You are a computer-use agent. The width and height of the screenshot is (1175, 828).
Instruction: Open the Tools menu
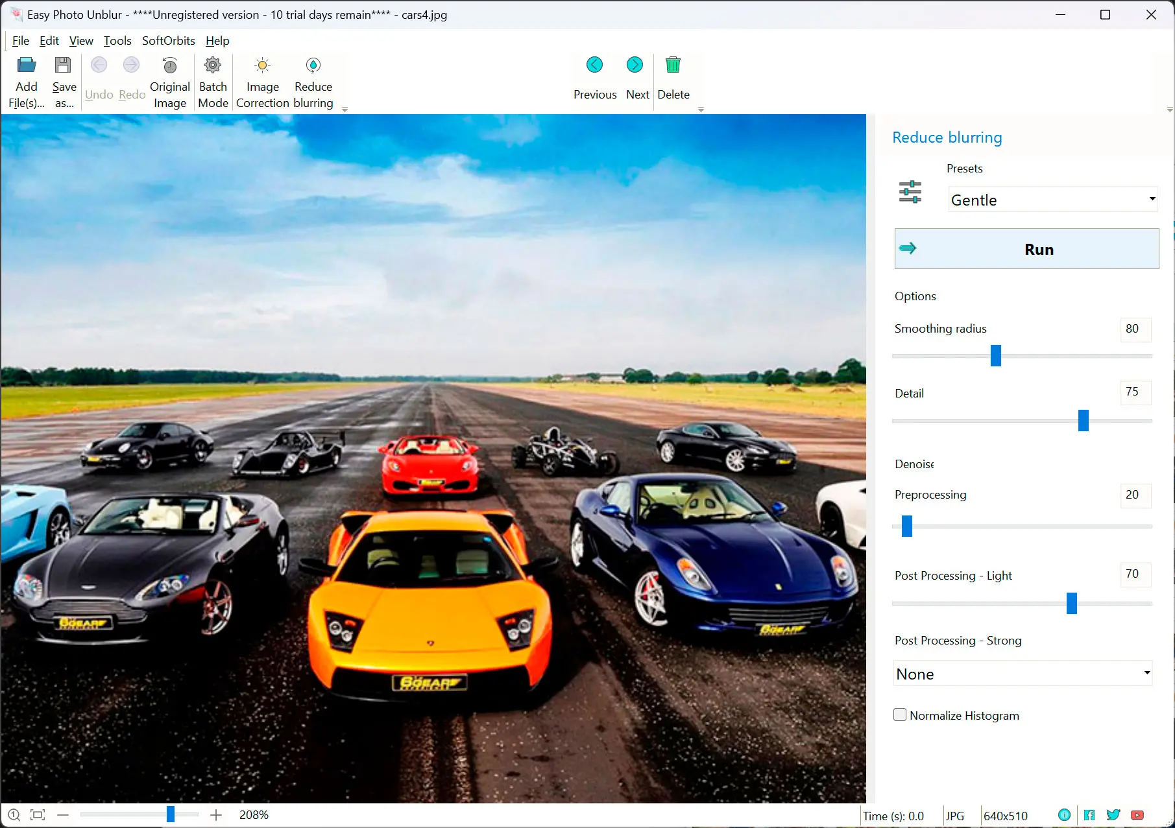point(117,41)
